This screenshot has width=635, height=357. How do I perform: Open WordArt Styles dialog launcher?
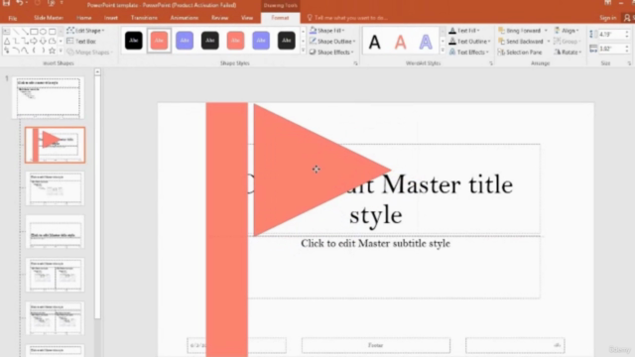pyautogui.click(x=491, y=63)
